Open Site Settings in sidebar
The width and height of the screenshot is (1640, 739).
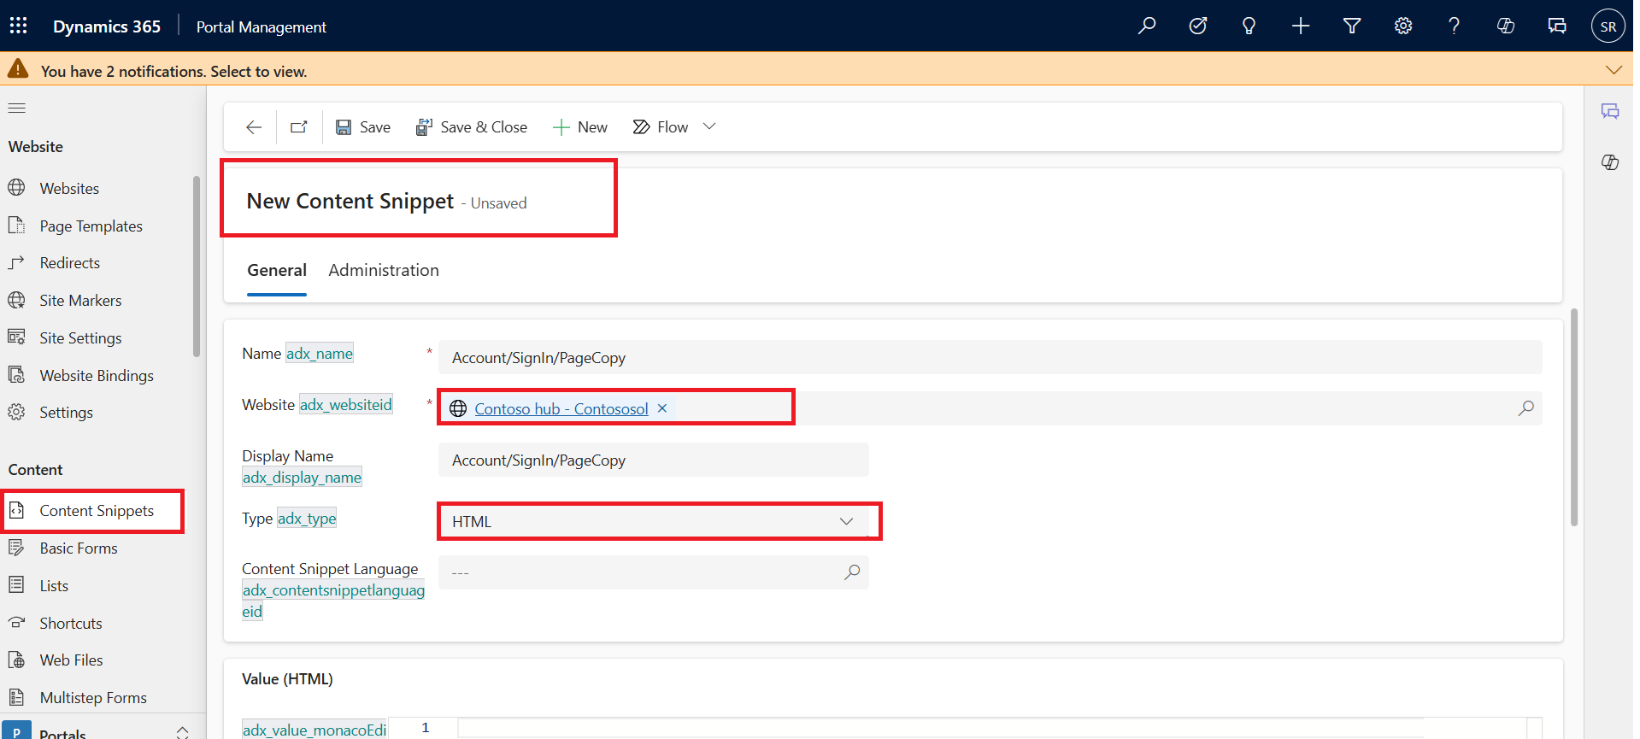[80, 338]
